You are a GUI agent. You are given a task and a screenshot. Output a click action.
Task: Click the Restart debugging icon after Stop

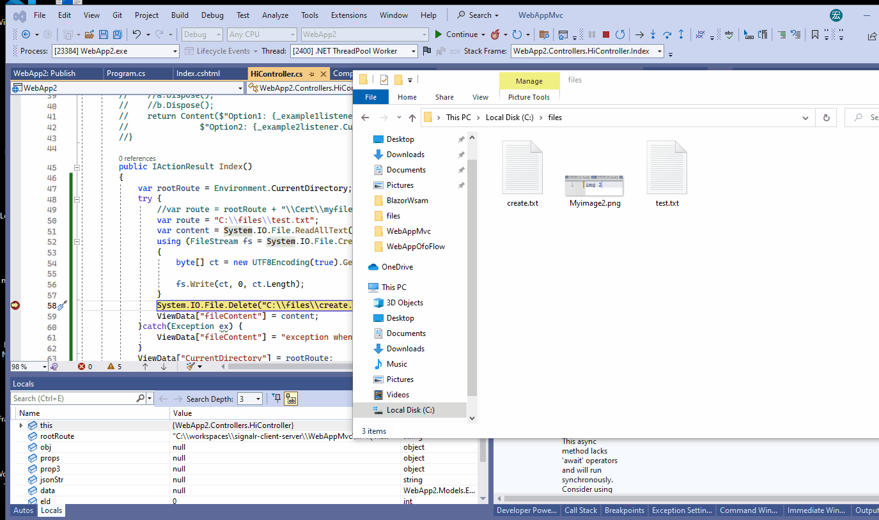[x=619, y=34]
